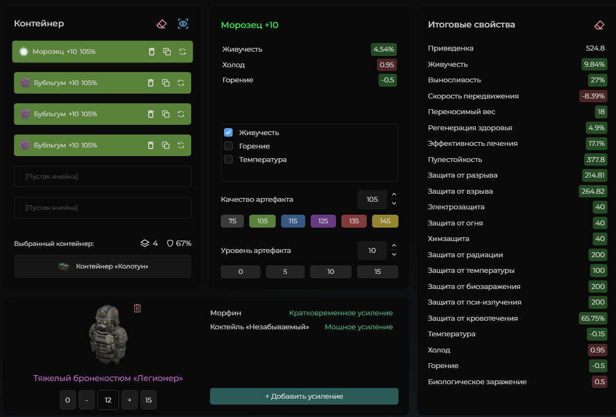
Task: Set artifact level preset to 10
Action: [x=331, y=272]
